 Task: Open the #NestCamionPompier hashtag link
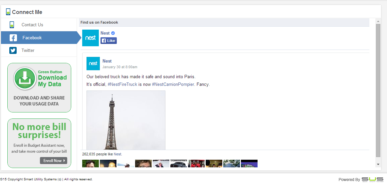coord(173,85)
